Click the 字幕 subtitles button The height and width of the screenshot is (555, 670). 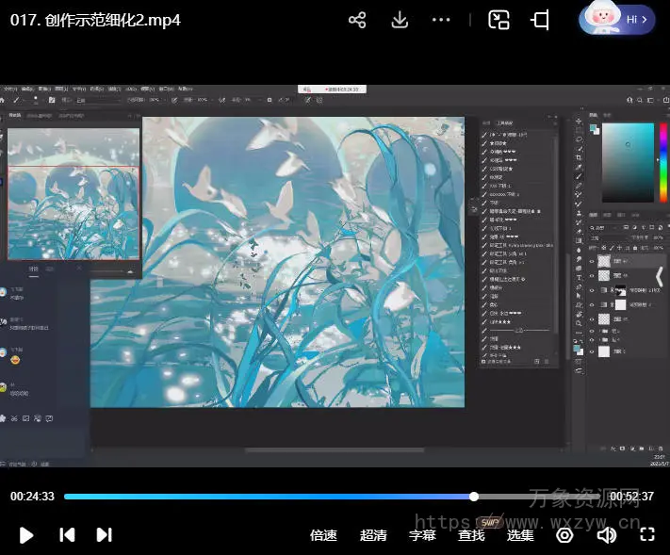[422, 535]
